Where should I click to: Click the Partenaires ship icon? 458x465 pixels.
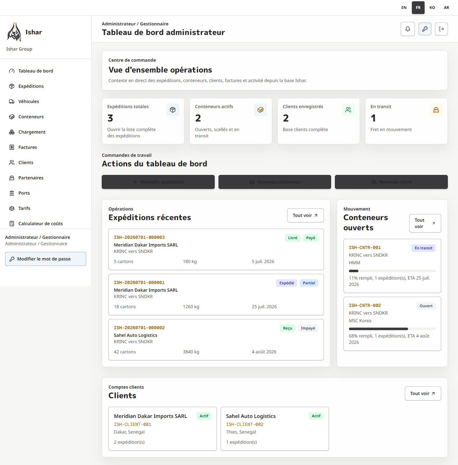[x=12, y=178]
